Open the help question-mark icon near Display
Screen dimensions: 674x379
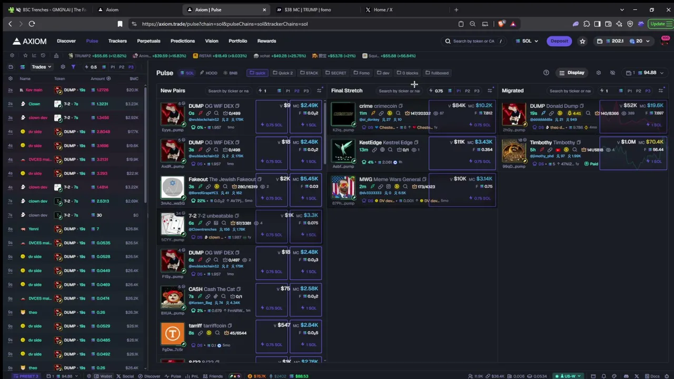[546, 73]
